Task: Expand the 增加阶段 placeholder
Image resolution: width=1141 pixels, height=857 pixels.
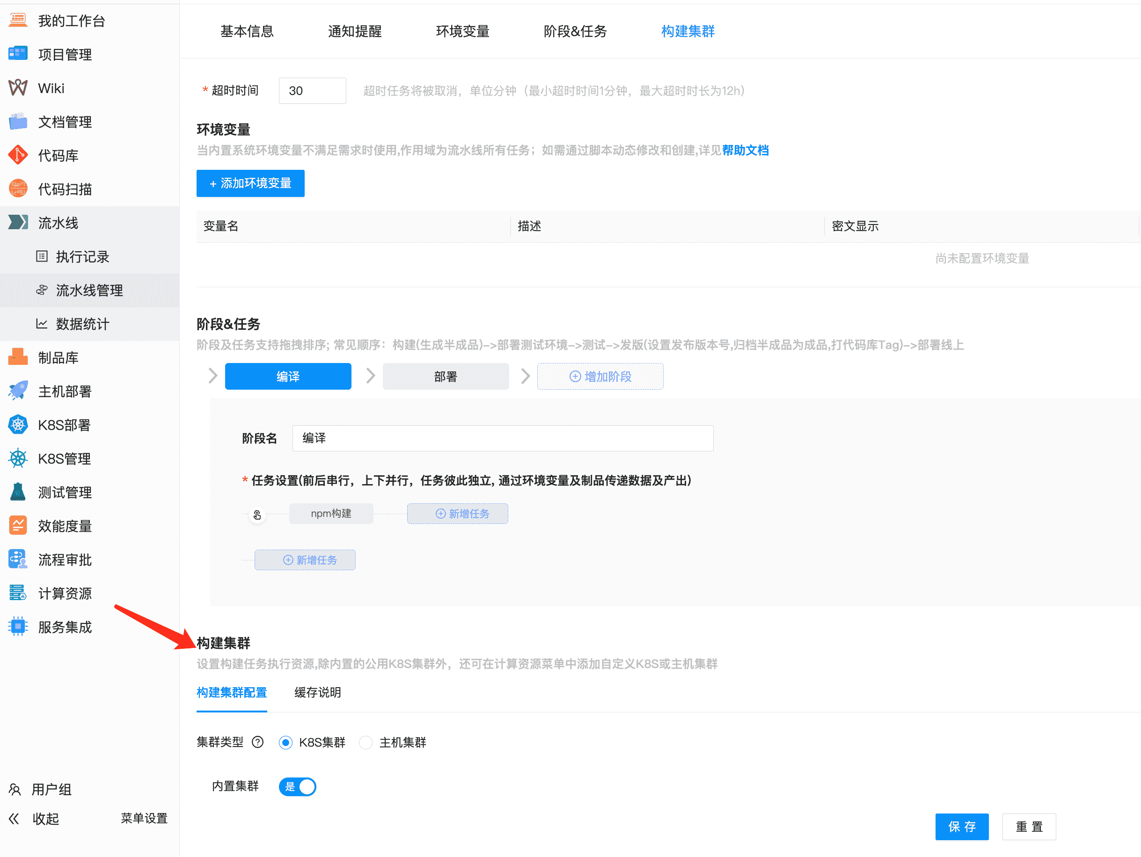Action: pyautogui.click(x=600, y=376)
